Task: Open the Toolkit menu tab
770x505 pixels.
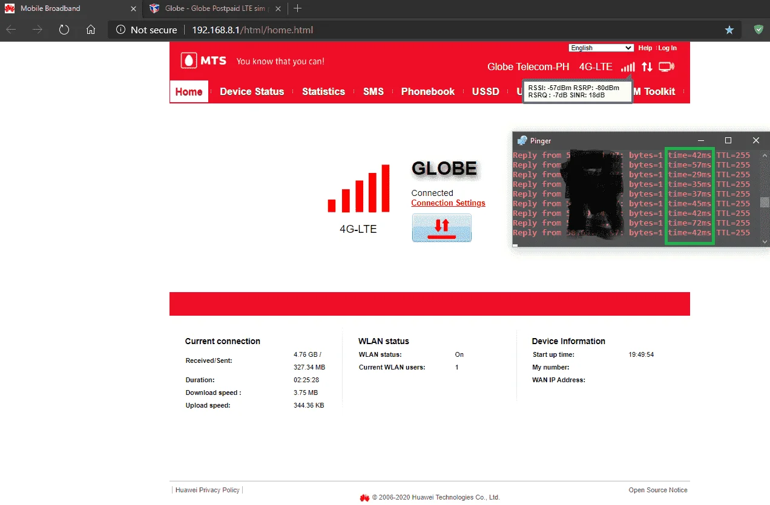Action: tap(659, 91)
